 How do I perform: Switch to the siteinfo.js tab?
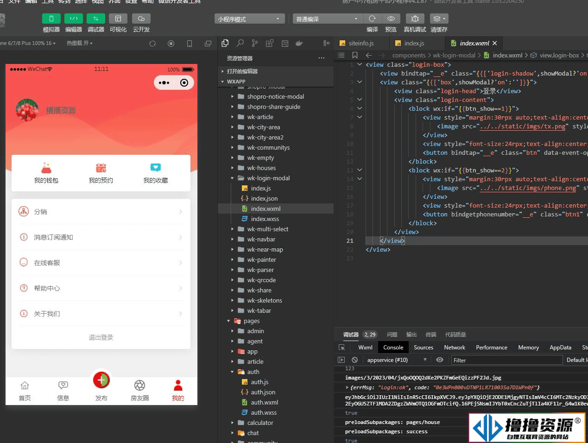point(361,43)
